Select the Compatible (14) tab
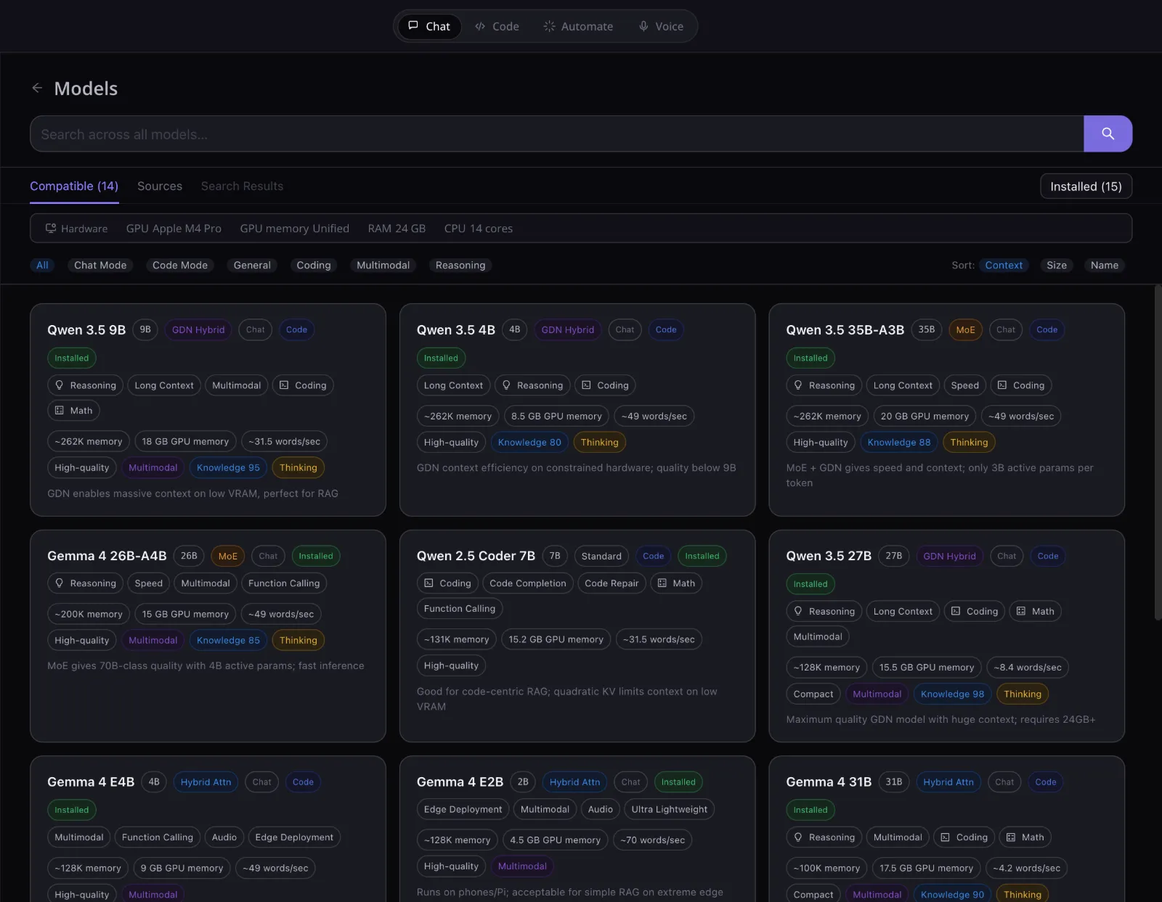Screen dimensions: 1162x902 74,186
